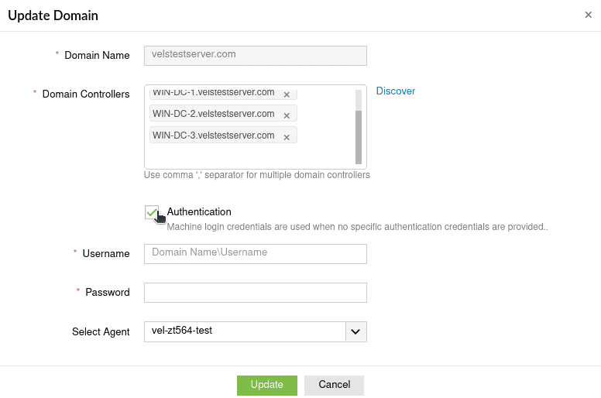Click domain controllers scrollbar track above thumb
This screenshot has height=398, width=601.
click(359, 99)
